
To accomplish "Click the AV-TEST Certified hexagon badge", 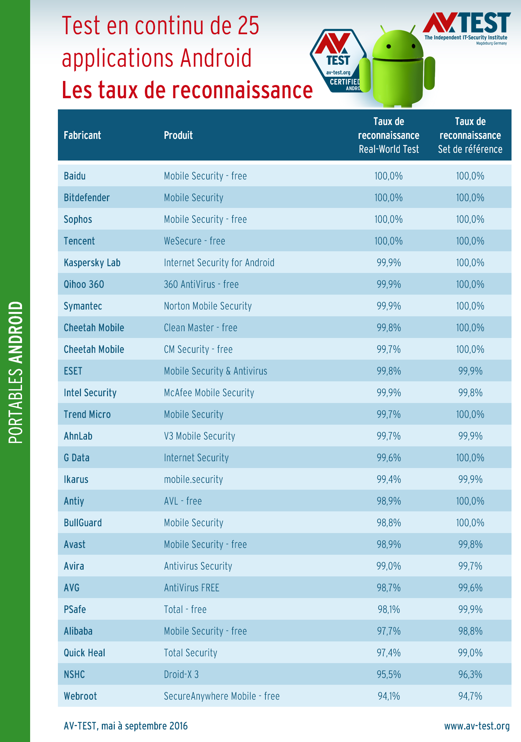I will [337, 61].
